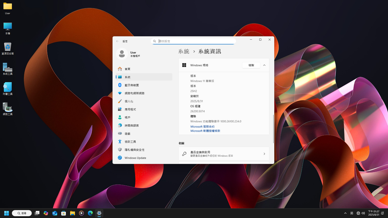
Task: Click the Windows 11 專業版 edition text
Action: [x=202, y=81]
